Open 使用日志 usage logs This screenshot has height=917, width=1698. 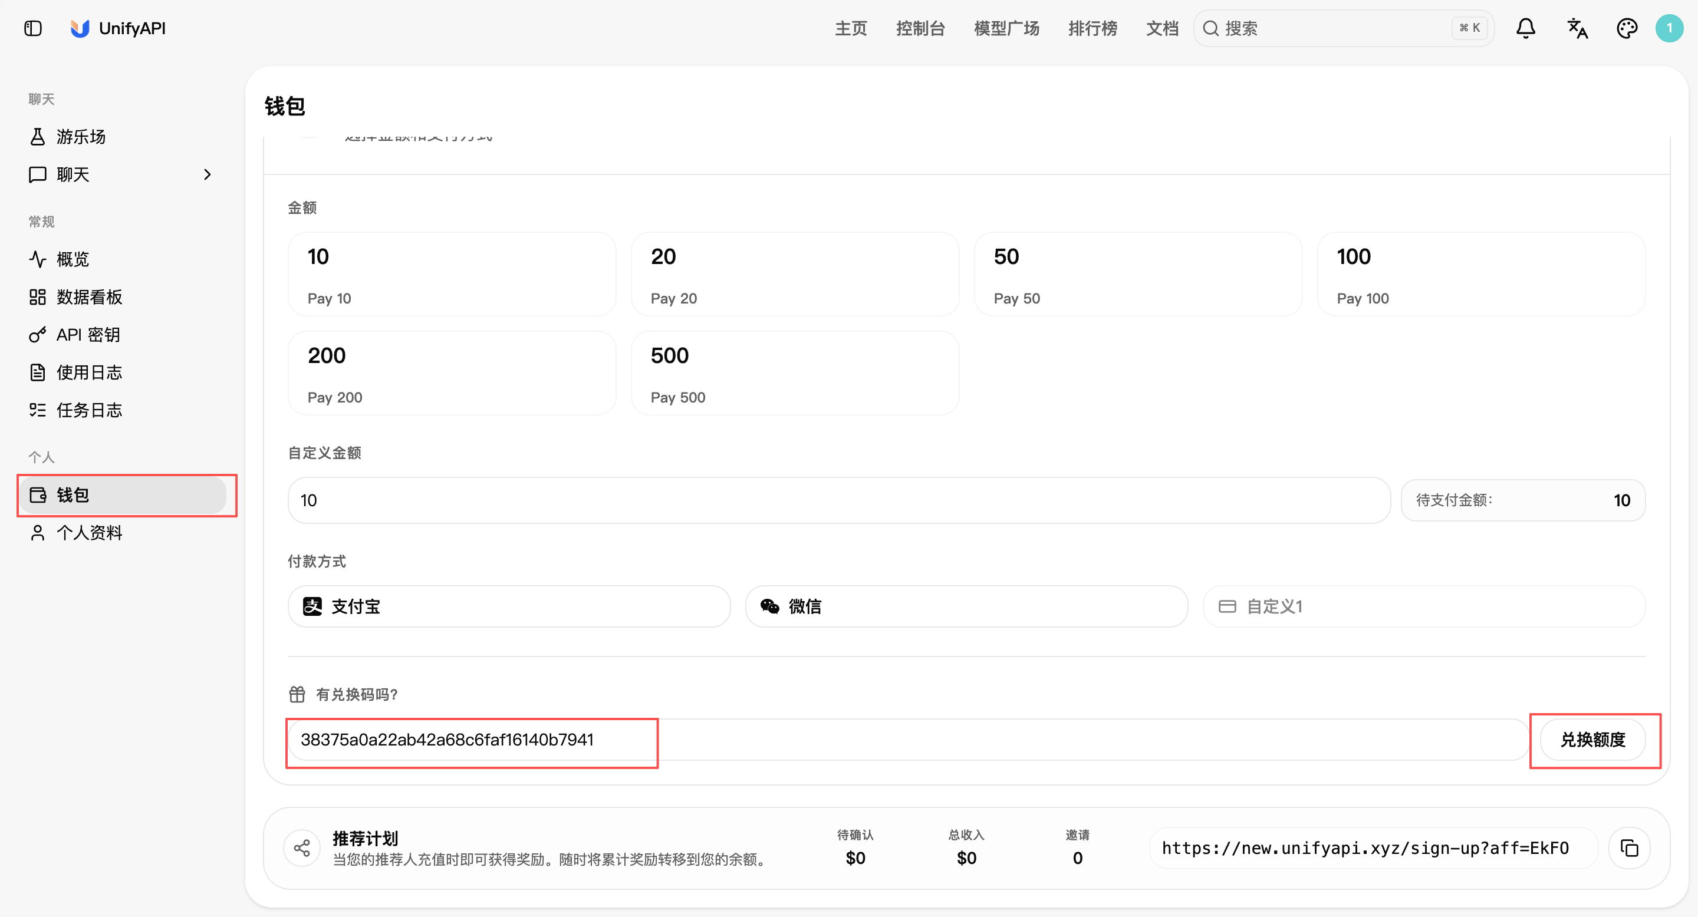(x=123, y=372)
